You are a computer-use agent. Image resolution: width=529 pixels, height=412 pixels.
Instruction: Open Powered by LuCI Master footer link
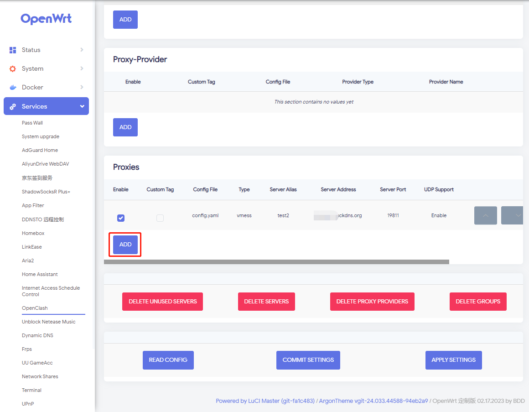click(x=265, y=401)
